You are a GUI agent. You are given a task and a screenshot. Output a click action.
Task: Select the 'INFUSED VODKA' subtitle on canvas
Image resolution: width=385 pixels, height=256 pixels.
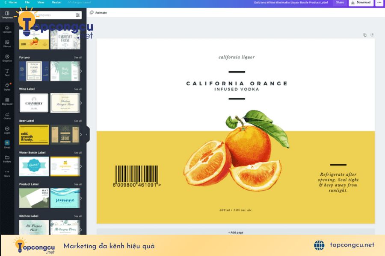(x=237, y=90)
